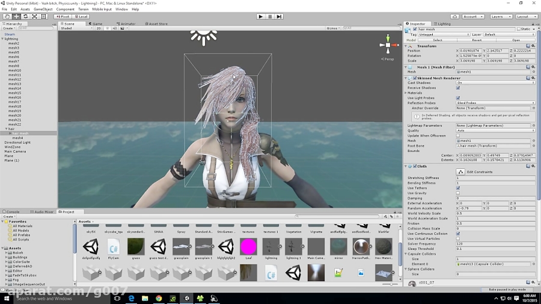
Task: Toggle Receive Shadows checkbox
Action: pos(458,88)
